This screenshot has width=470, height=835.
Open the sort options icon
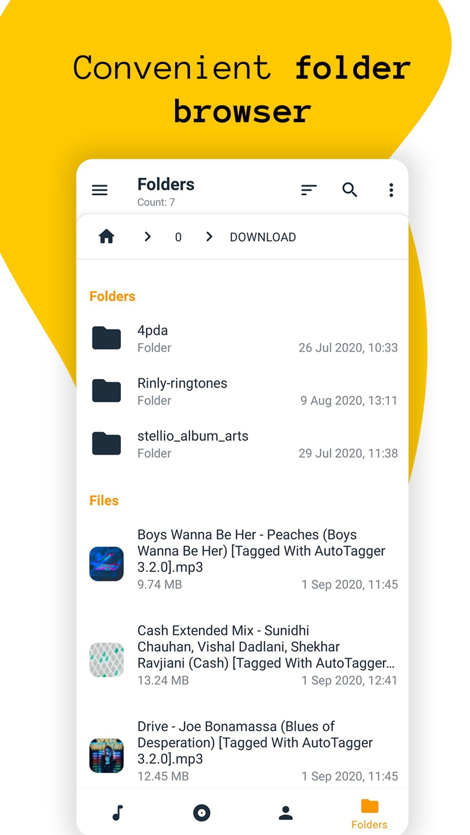click(309, 190)
